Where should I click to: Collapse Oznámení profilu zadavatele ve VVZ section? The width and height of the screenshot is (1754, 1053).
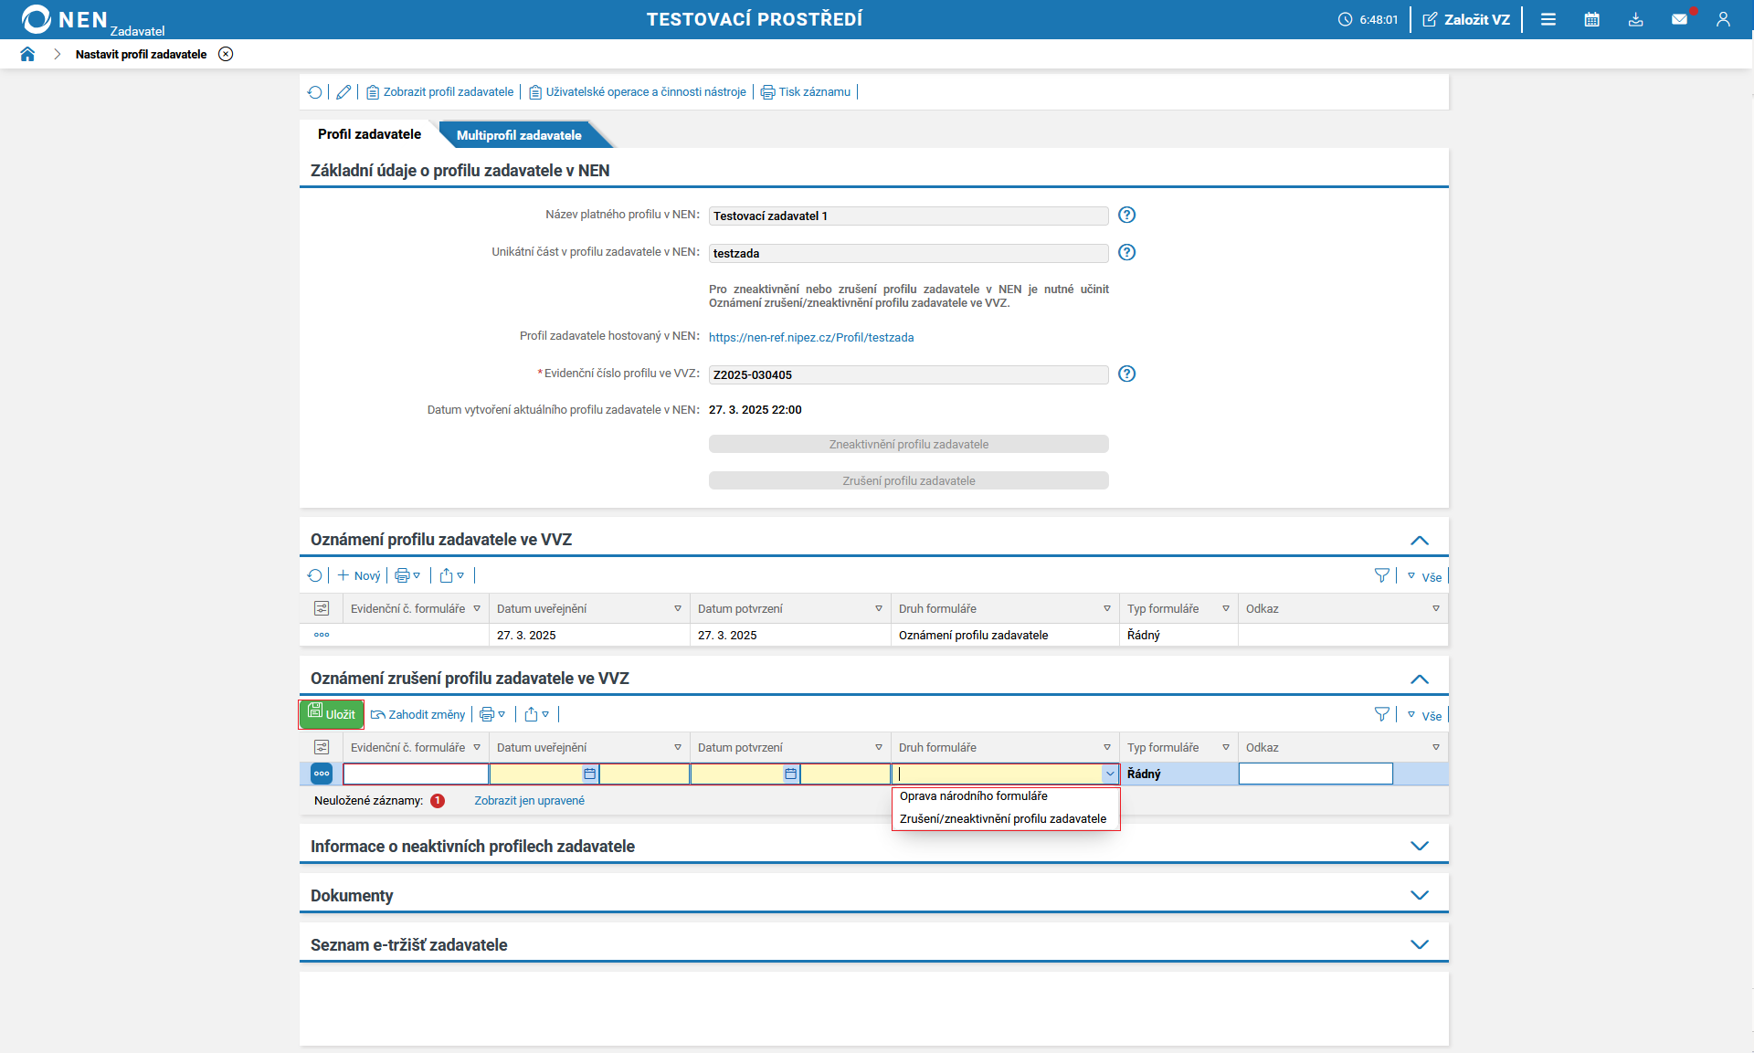[1419, 540]
